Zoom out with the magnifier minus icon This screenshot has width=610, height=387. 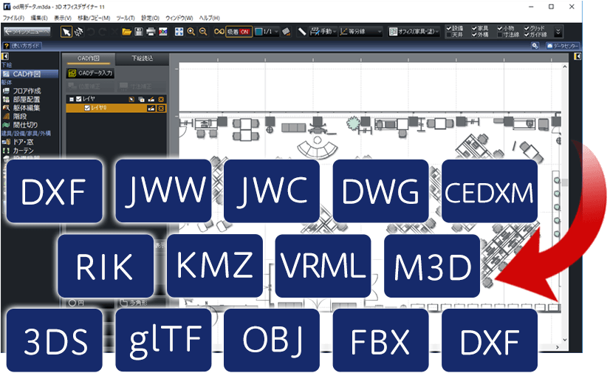202,32
